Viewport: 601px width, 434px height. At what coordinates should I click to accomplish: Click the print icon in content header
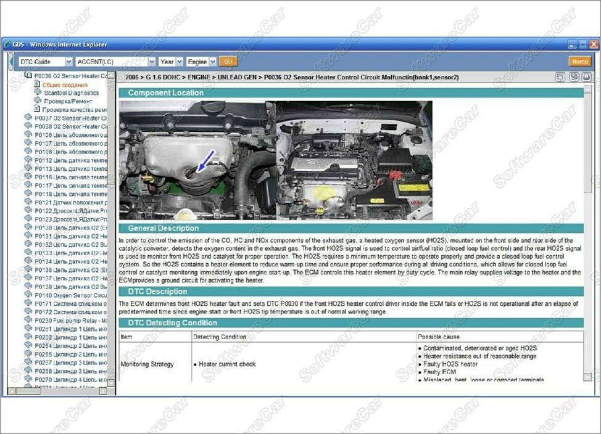586,77
